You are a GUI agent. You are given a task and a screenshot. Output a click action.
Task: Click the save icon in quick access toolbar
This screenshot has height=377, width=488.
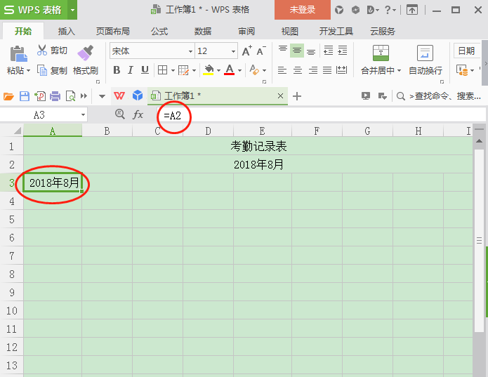coord(25,95)
